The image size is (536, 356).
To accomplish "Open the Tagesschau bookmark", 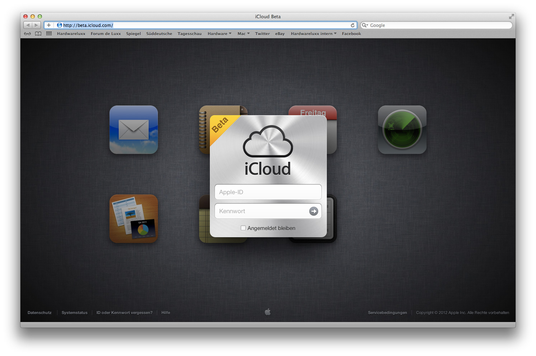I will tap(189, 34).
